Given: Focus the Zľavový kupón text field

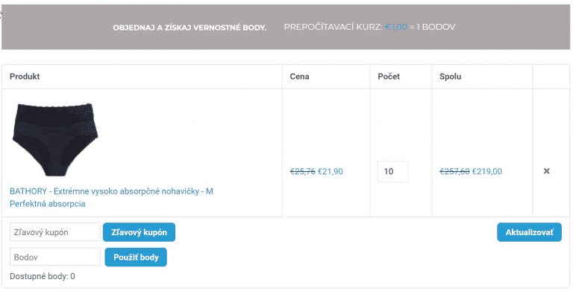Looking at the screenshot, I should click(x=55, y=232).
